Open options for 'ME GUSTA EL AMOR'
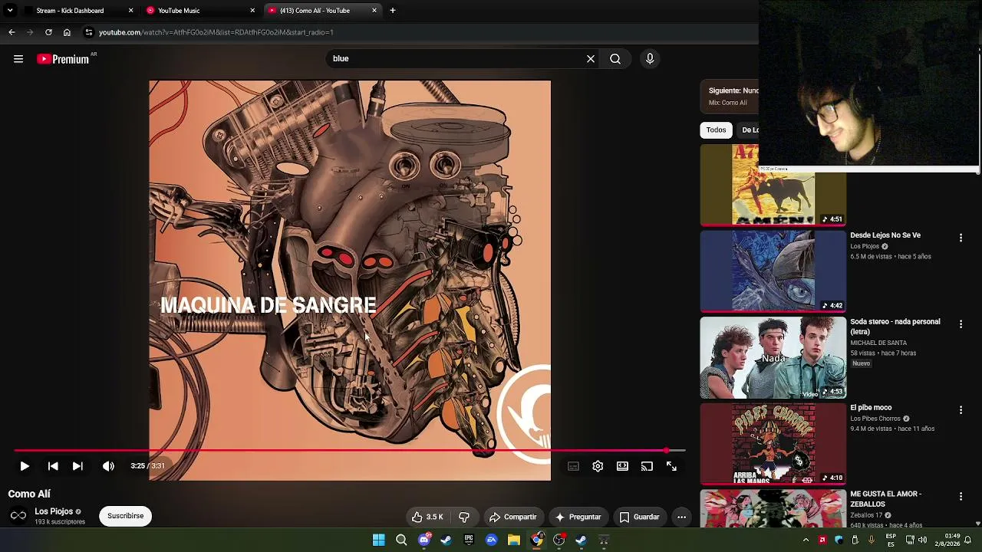Image resolution: width=982 pixels, height=552 pixels. click(x=961, y=498)
